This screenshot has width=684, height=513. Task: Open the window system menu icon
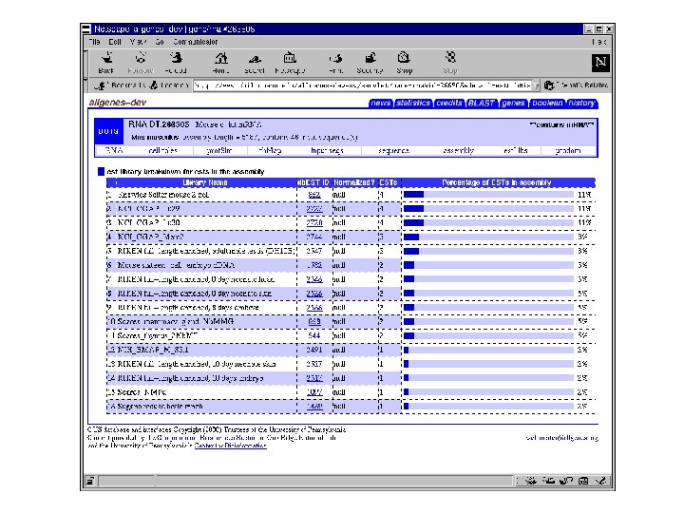[x=85, y=29]
